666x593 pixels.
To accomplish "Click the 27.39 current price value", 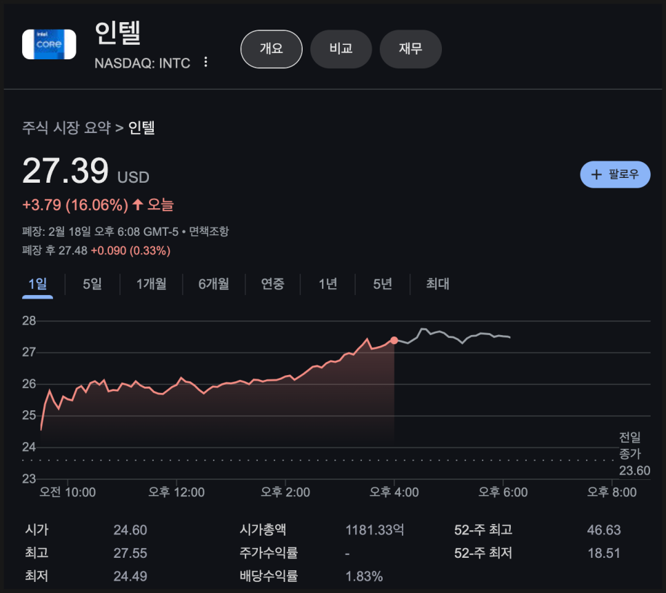I will pyautogui.click(x=65, y=170).
